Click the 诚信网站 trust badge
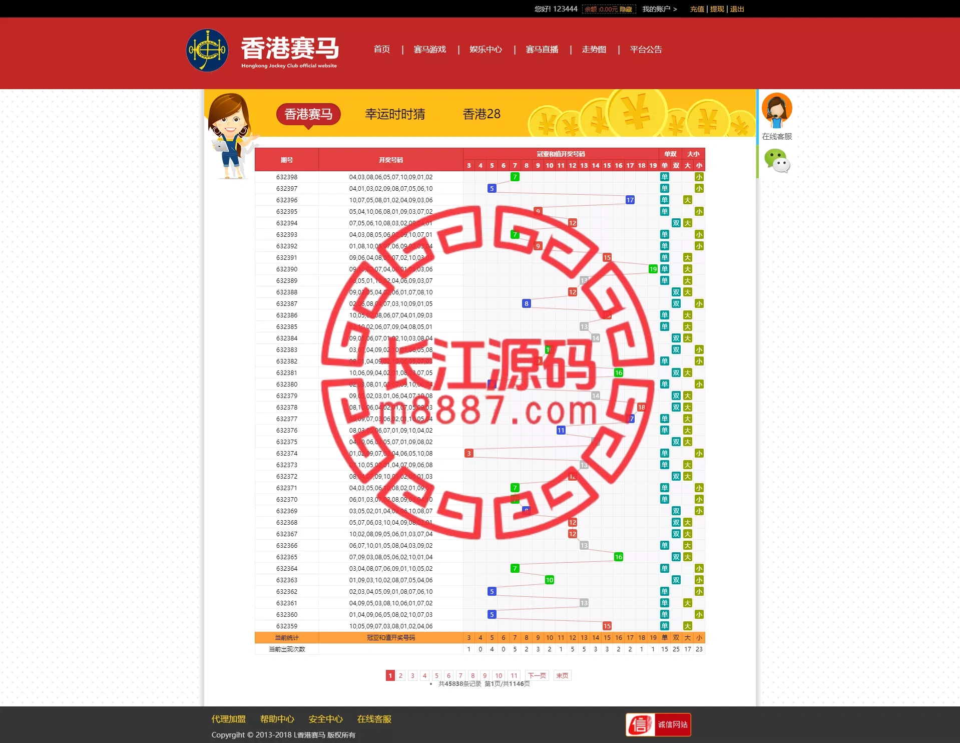 tap(658, 724)
